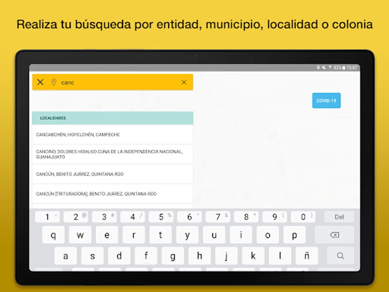Tap the keyboard key 4
Viewport: 389px width, 292px height.
point(133,217)
